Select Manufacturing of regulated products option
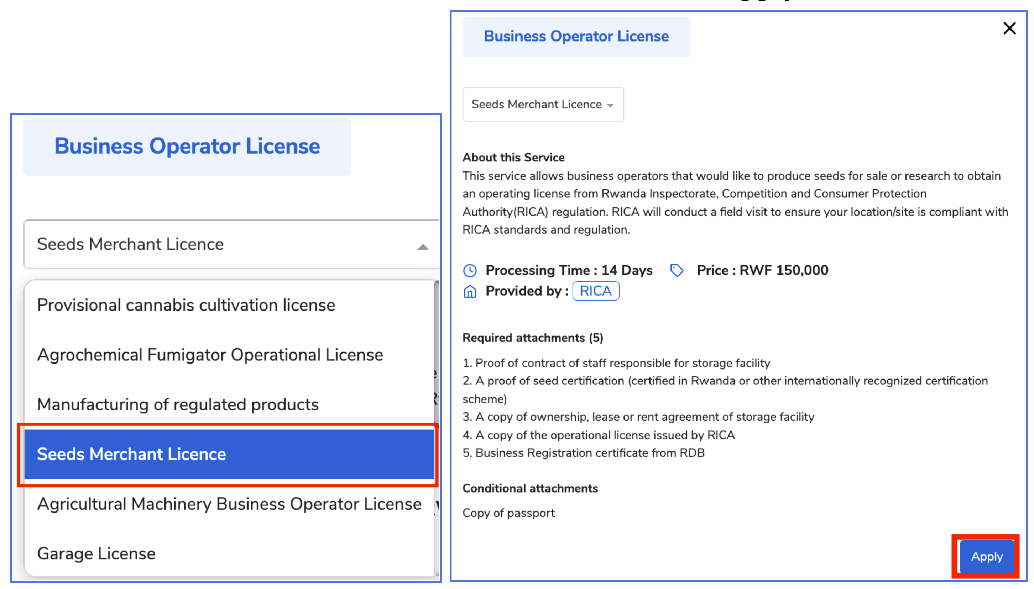 (x=178, y=404)
